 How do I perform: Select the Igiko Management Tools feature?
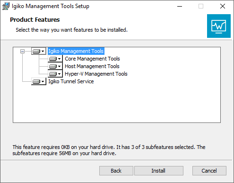coord(76,51)
